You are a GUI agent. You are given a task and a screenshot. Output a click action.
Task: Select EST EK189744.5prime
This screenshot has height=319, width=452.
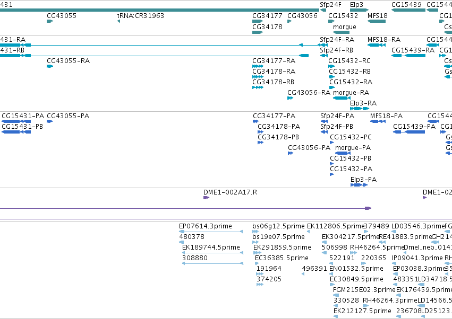(211, 248)
